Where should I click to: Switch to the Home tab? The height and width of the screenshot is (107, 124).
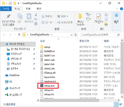[17, 9]
